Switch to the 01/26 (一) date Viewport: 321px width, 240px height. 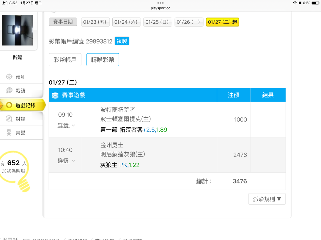[189, 22]
